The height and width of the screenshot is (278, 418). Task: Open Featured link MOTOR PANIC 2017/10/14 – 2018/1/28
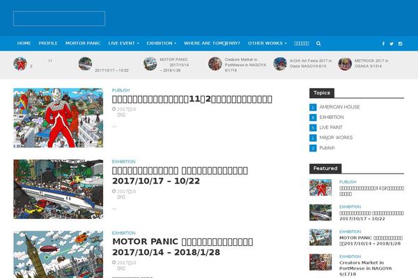point(371,240)
